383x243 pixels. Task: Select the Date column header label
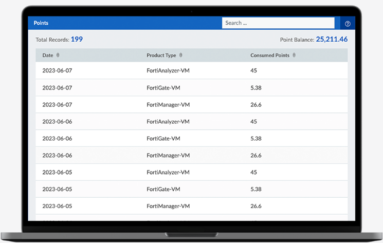[x=48, y=55]
